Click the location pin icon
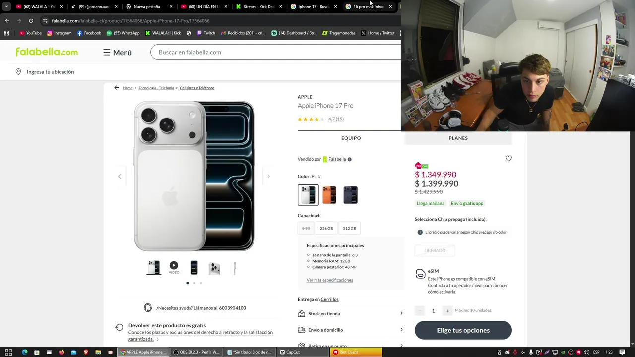This screenshot has height=357, width=635. (x=18, y=72)
